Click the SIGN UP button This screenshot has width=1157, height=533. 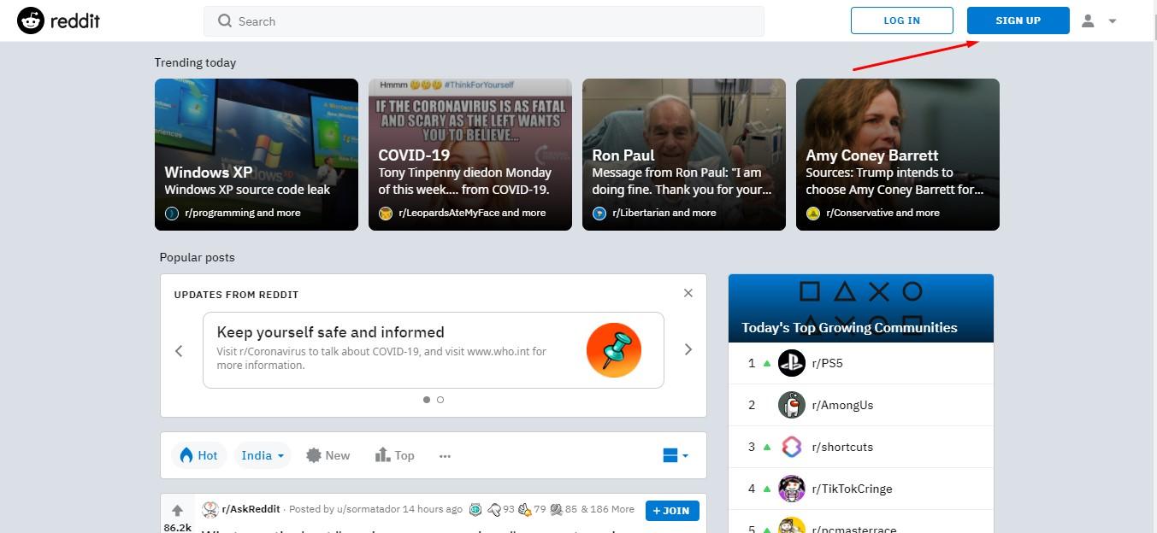(1018, 20)
